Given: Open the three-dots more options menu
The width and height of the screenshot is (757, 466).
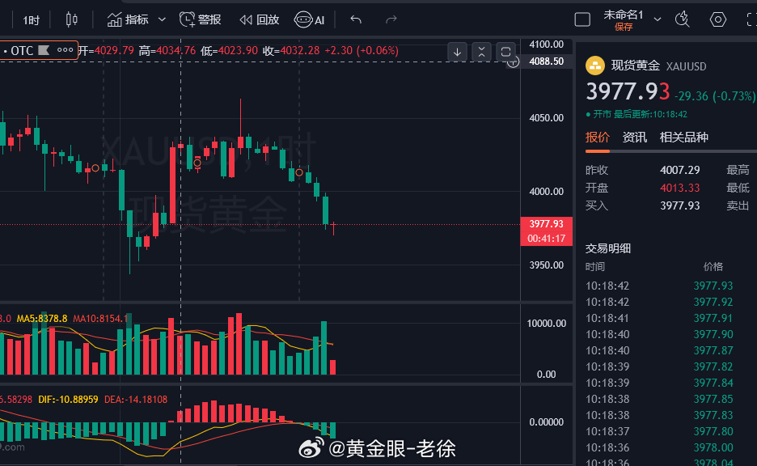Looking at the screenshot, I should click(66, 49).
